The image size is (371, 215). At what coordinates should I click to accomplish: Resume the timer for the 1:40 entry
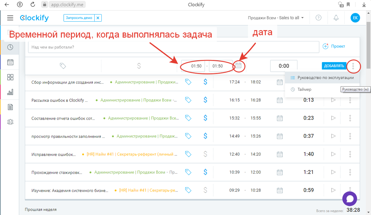click(333, 154)
